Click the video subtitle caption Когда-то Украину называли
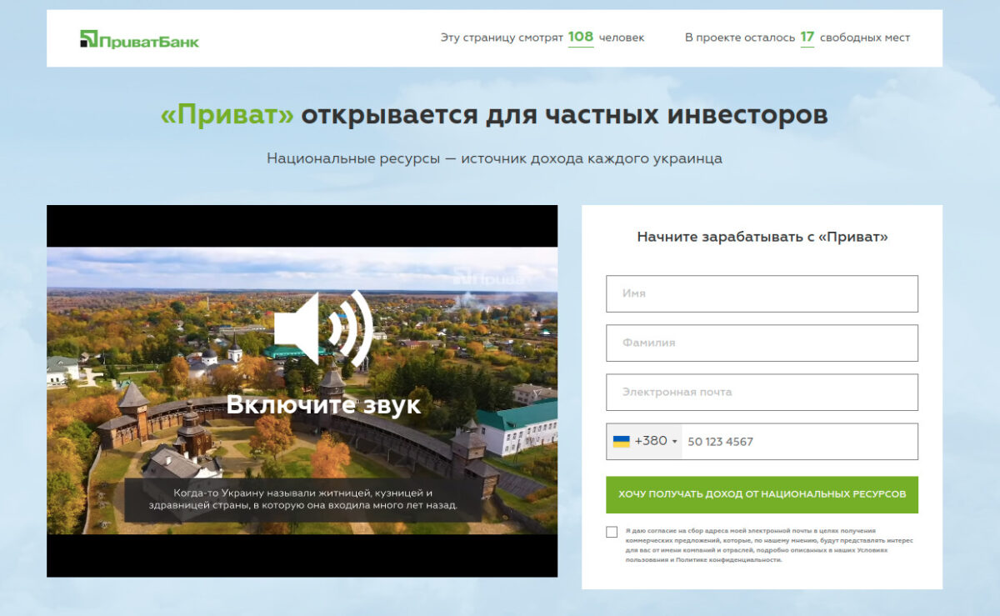 pos(303,498)
